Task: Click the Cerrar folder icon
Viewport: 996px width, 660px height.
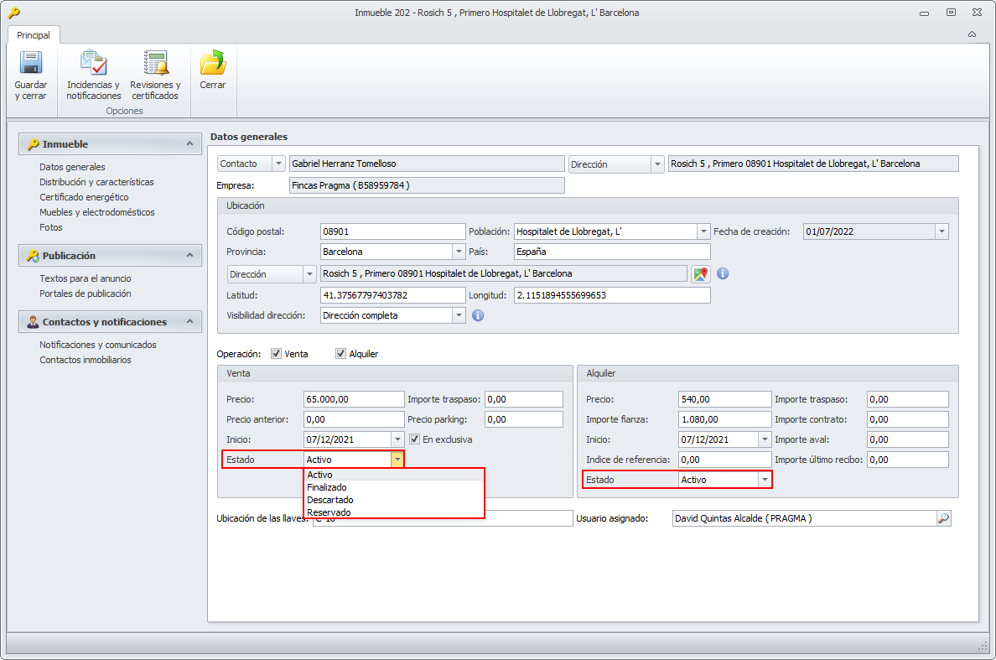Action: coord(212,64)
